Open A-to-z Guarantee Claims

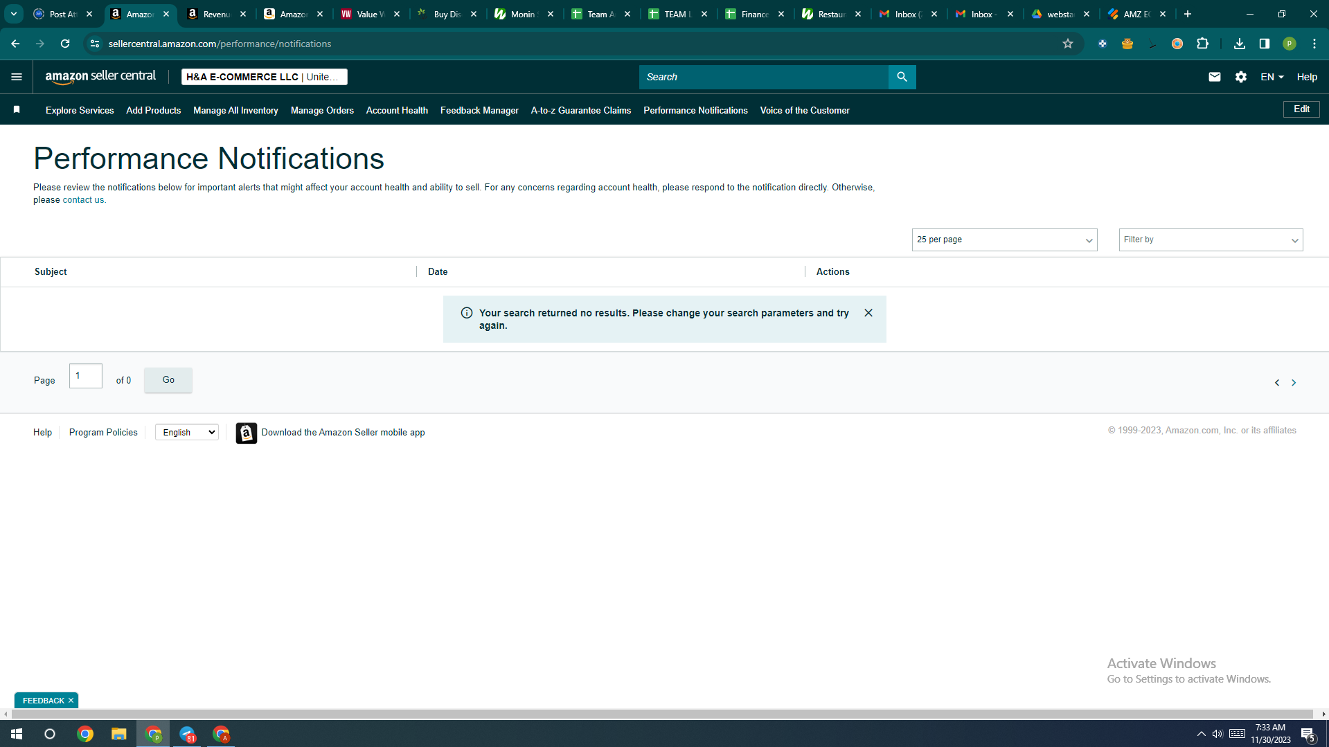click(x=581, y=110)
